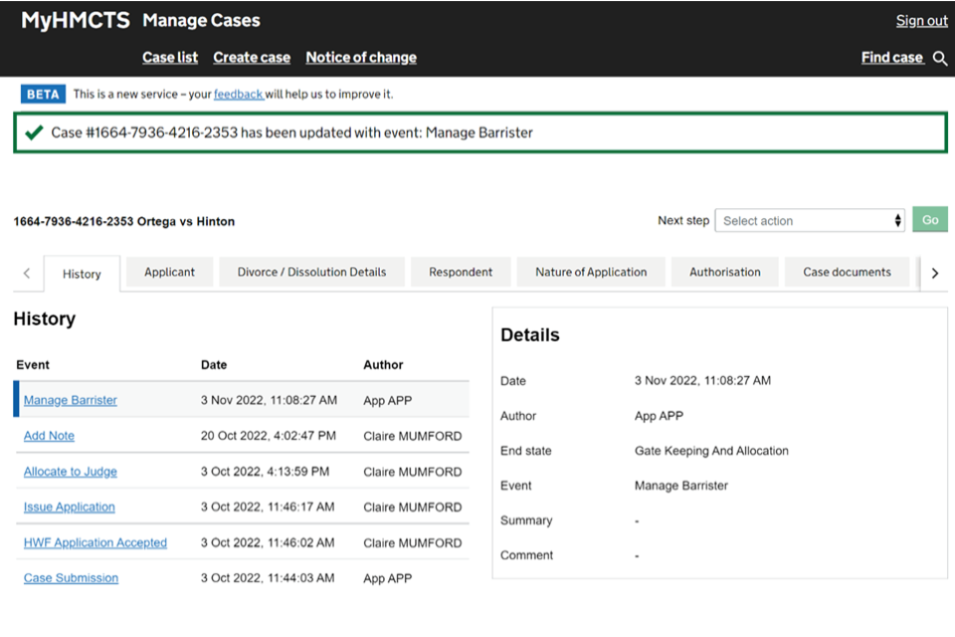
Task: View the Case documents tab
Action: click(847, 272)
